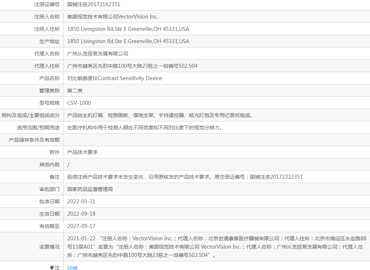
Task: Select approval date 2022-03-31
Action: [81, 201]
